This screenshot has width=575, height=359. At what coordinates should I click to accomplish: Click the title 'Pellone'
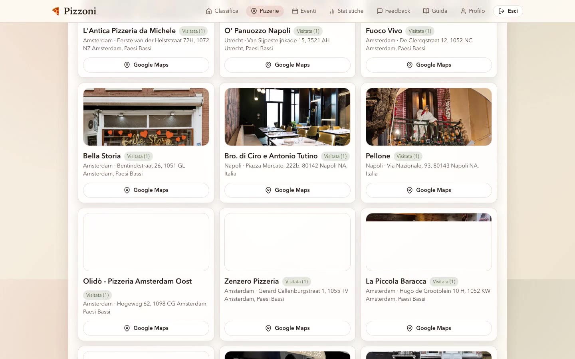(x=378, y=156)
